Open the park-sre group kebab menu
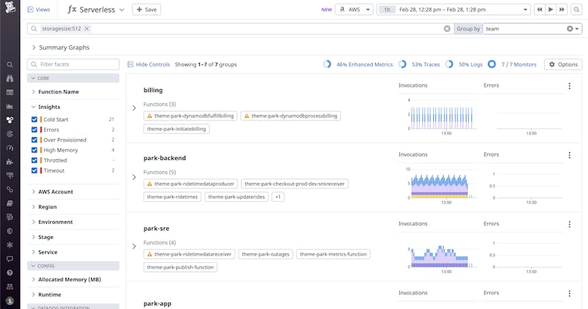The height and width of the screenshot is (309, 588). click(x=569, y=224)
